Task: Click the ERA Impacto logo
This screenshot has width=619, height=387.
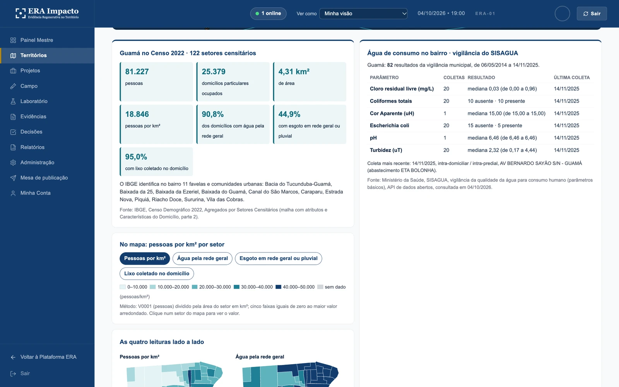Action: pos(47,13)
